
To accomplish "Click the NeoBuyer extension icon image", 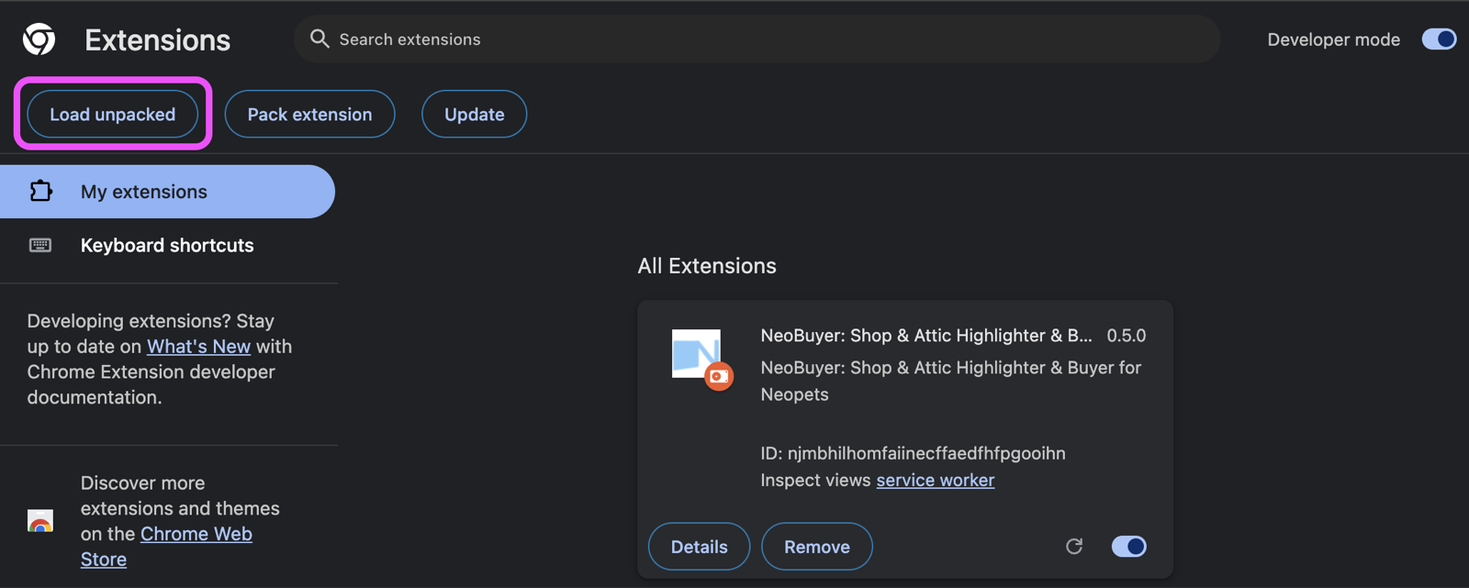I will click(702, 359).
